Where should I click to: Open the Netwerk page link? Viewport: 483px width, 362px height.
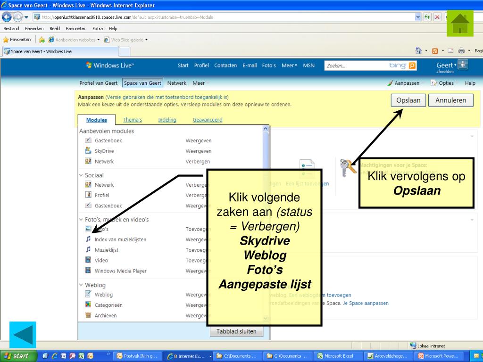pos(177,83)
